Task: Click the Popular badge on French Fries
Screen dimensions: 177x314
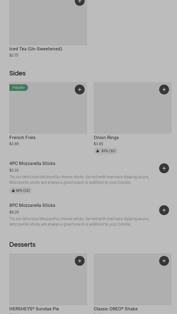Action: click(x=18, y=88)
